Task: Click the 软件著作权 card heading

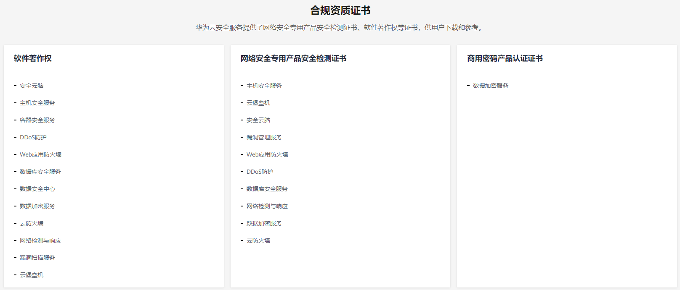Action: tap(33, 58)
